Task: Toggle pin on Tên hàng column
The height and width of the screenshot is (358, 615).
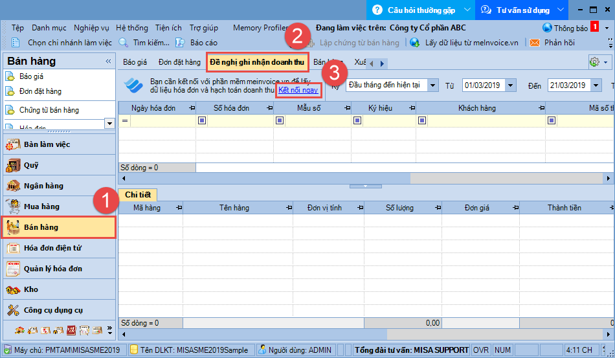Action: point(289,207)
